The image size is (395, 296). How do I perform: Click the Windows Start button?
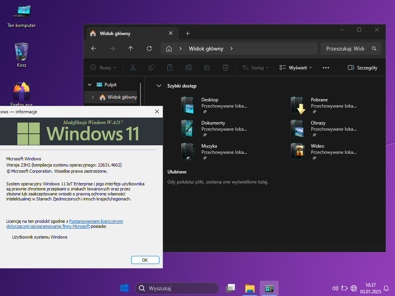[x=124, y=288]
